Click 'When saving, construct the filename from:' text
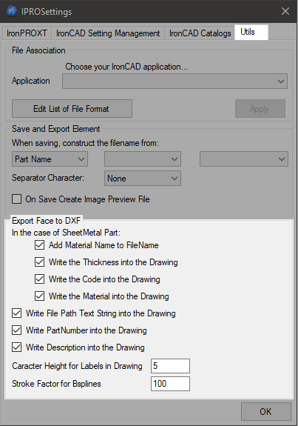 click(85, 143)
